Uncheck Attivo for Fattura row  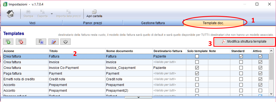(x=260, y=56)
